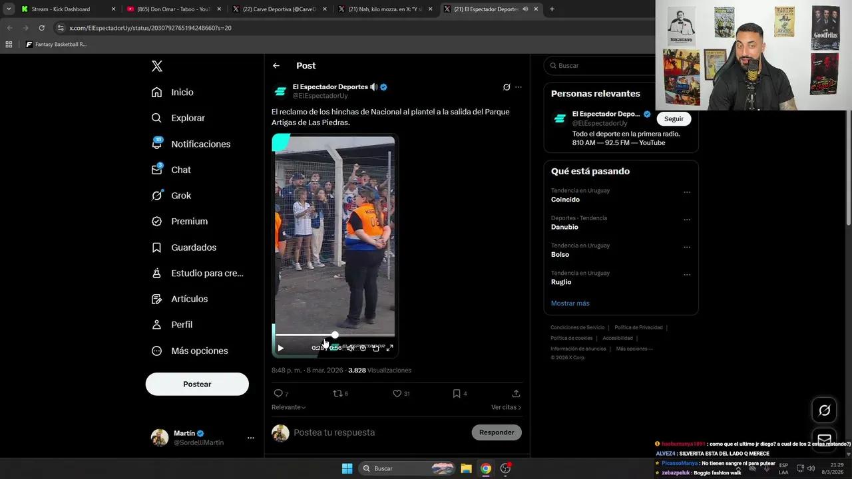Click the Postear button

(197, 384)
